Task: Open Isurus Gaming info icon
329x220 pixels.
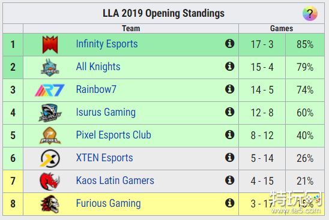Action: pyautogui.click(x=229, y=112)
